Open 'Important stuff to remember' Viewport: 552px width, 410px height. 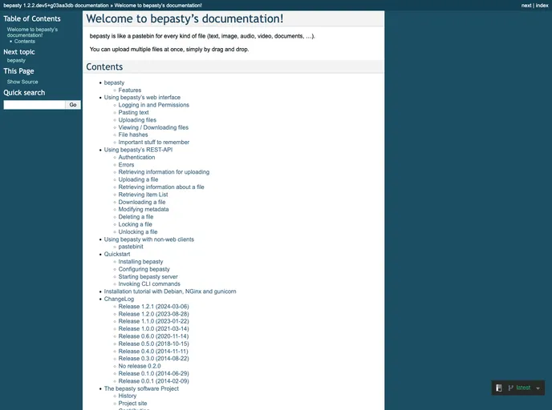click(x=154, y=143)
